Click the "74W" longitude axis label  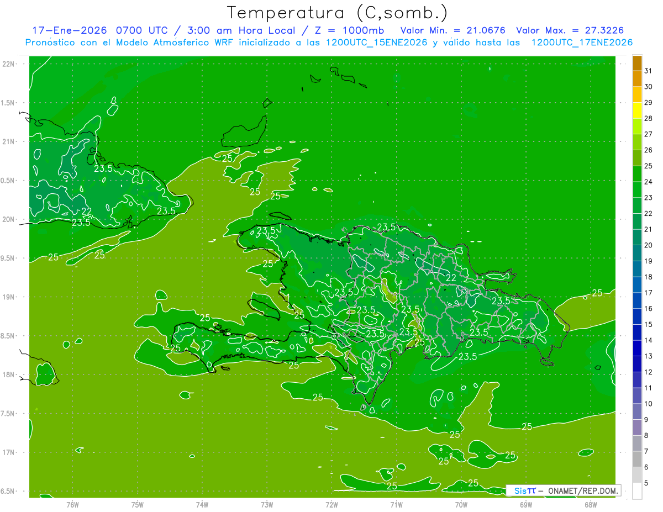[x=202, y=505]
